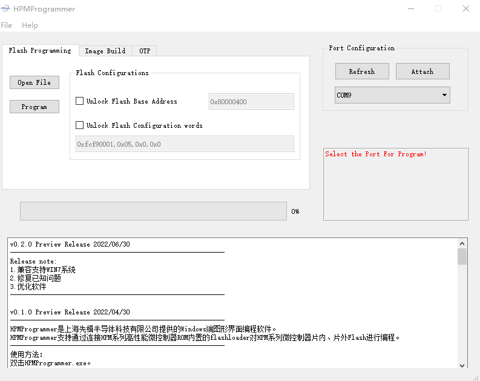Open the COM9 port dropdown

coord(392,95)
